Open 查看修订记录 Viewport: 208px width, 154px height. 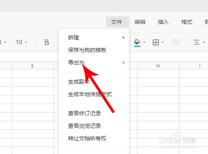(94, 113)
